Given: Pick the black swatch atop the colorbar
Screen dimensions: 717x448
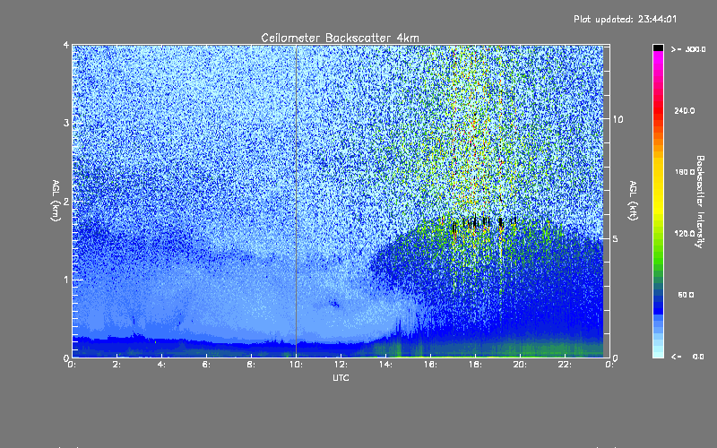Looking at the screenshot, I should click(x=658, y=47).
